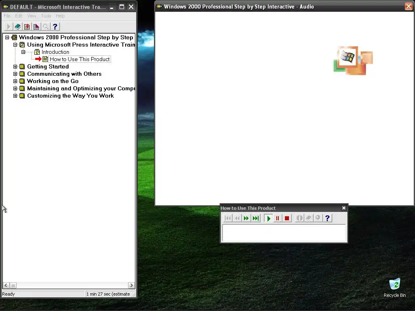
Task: Click the Communicating with Others folder icon
Action: 22,74
